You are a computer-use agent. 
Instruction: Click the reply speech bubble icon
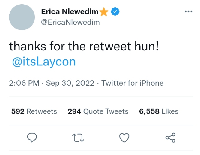click(32, 138)
